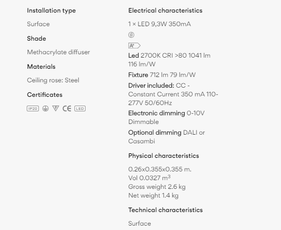
Task: Click the IP20 certificate icon
Action: coord(33,108)
